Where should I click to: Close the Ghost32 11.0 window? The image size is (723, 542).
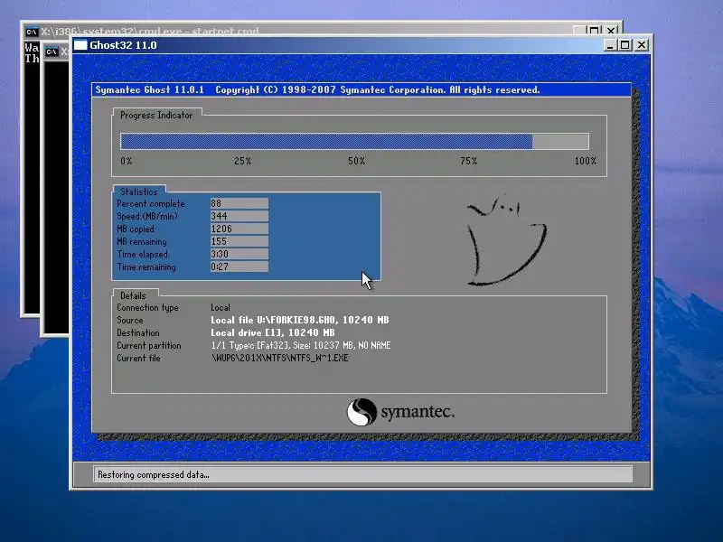(x=642, y=44)
